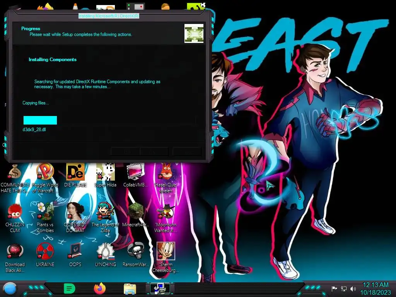The image size is (396, 297).
Task: Open the taskbar clock showing 12:13 AM
Action: point(376,288)
